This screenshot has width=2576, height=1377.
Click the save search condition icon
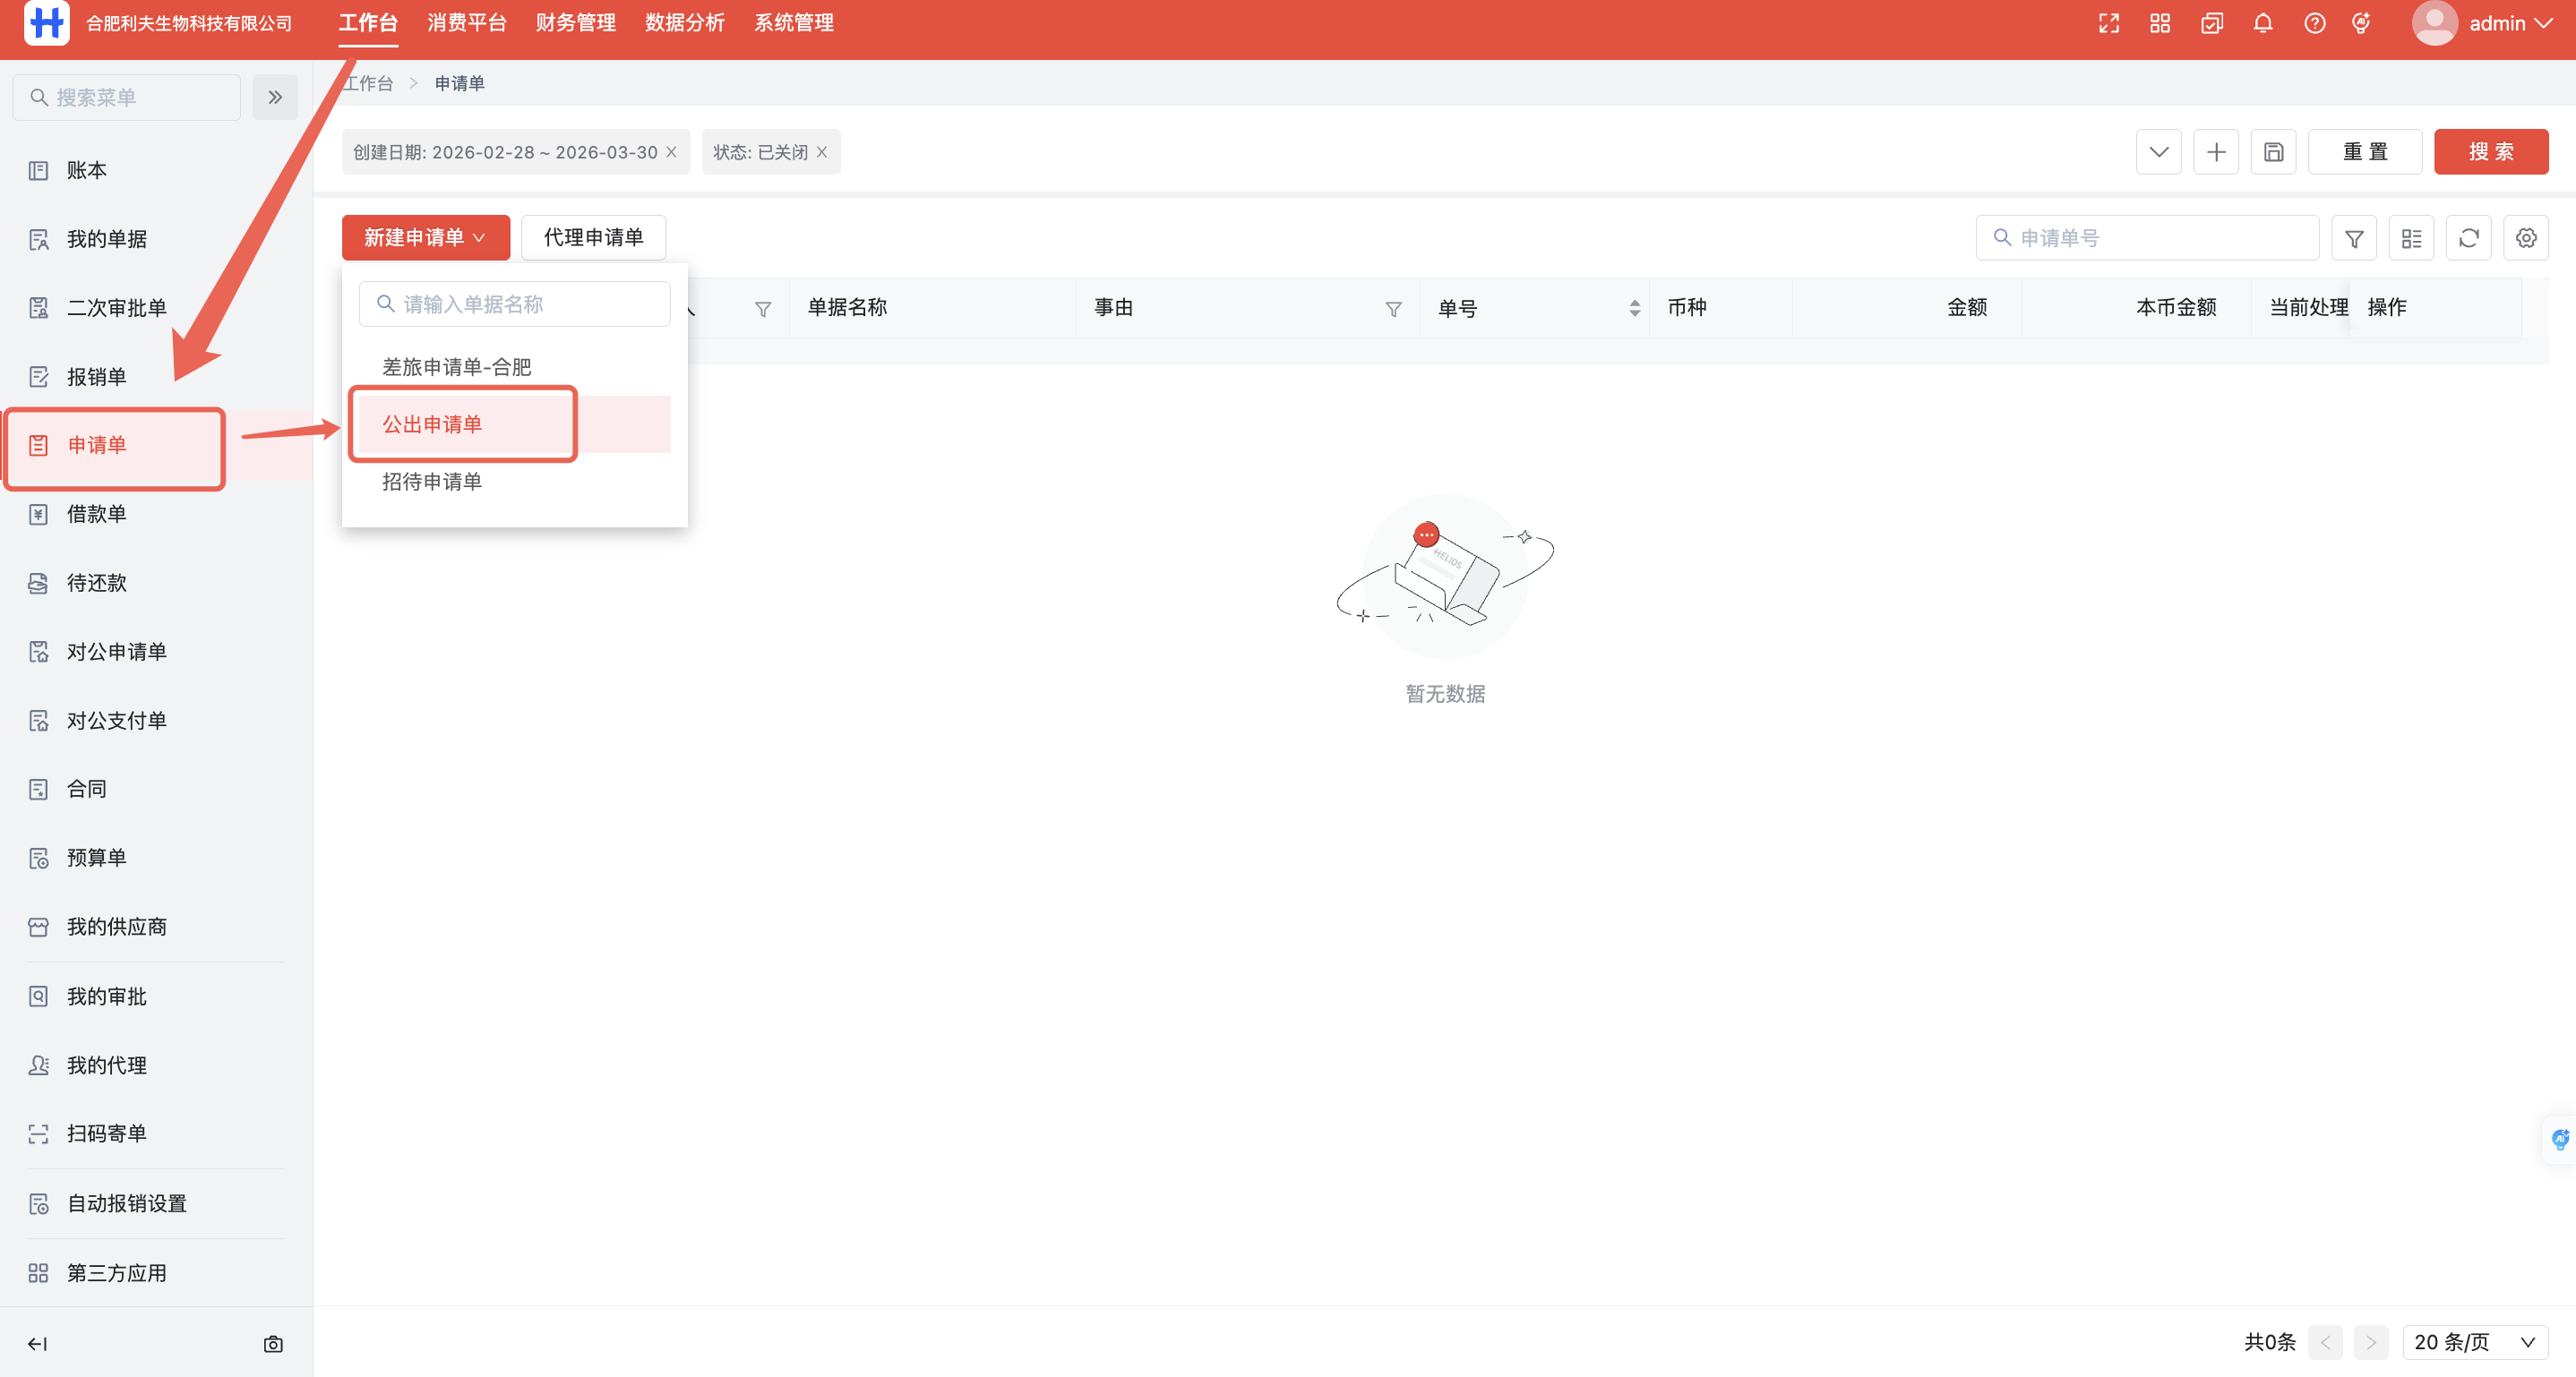point(2273,152)
